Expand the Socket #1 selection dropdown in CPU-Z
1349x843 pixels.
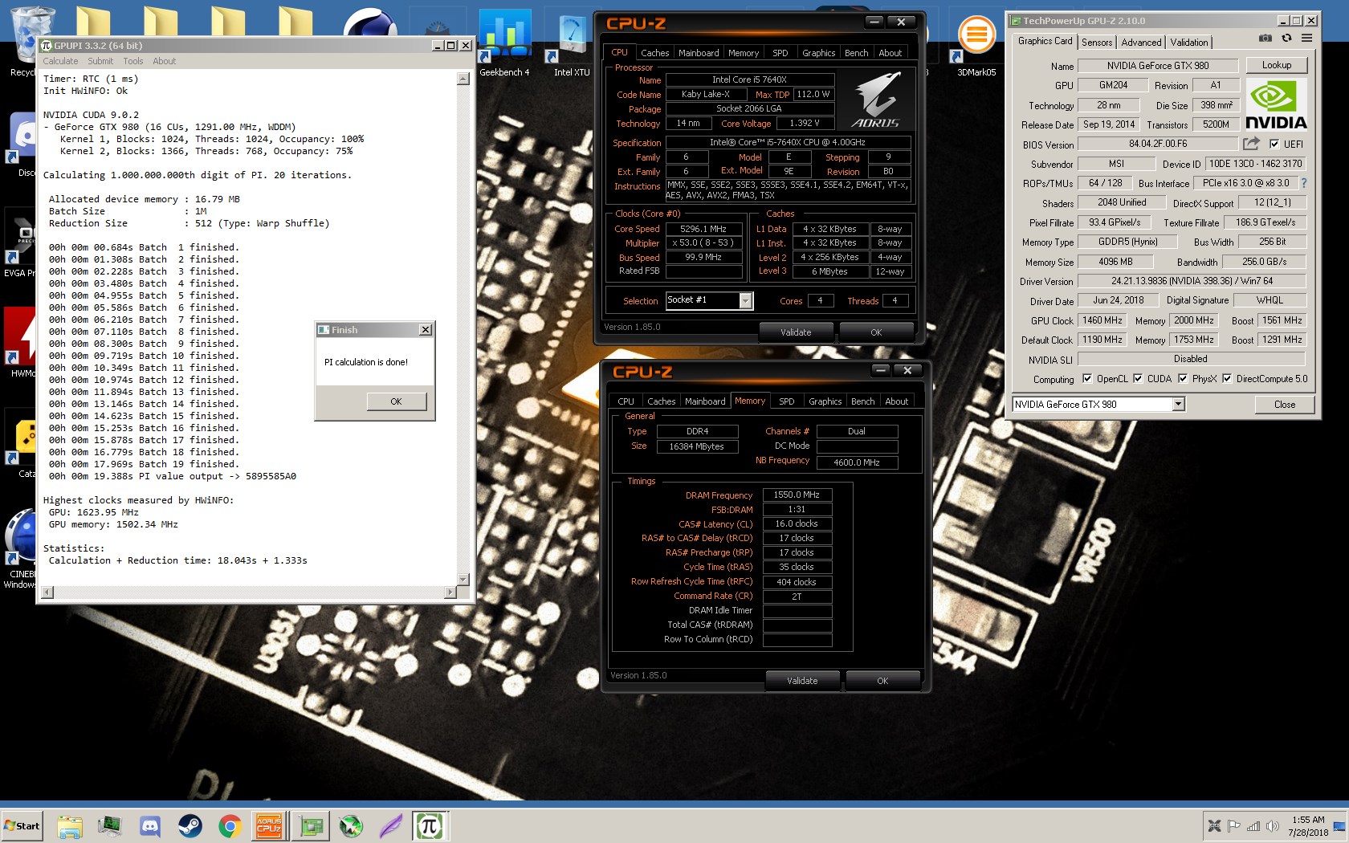(x=746, y=300)
